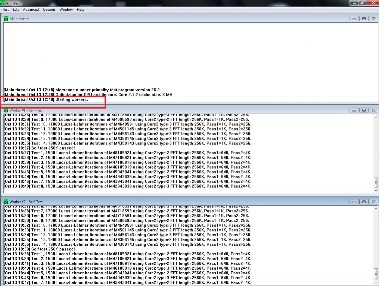Screen dimensions: 379x286
Task: Open the Options menu
Action: pos(49,10)
